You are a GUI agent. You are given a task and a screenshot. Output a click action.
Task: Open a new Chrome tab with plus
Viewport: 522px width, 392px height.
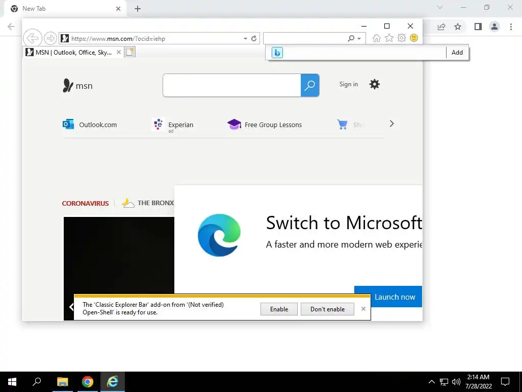(x=138, y=9)
